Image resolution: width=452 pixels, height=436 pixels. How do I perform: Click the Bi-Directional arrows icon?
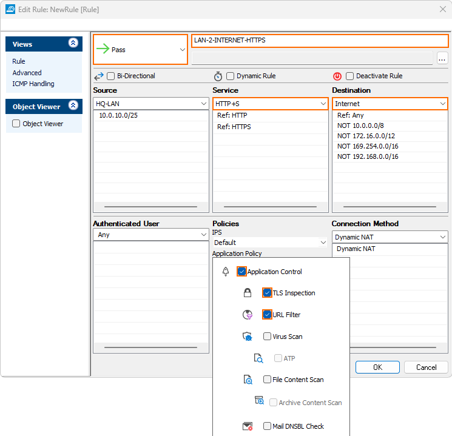pyautogui.click(x=99, y=76)
